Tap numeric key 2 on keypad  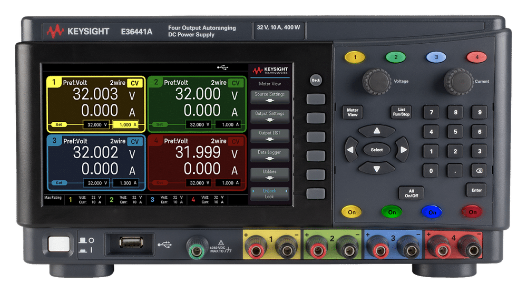pos(455,151)
